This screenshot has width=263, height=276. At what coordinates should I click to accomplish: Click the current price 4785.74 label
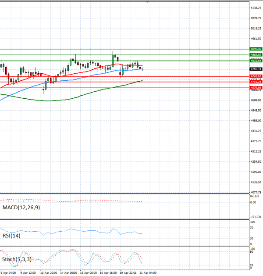tap(256, 69)
